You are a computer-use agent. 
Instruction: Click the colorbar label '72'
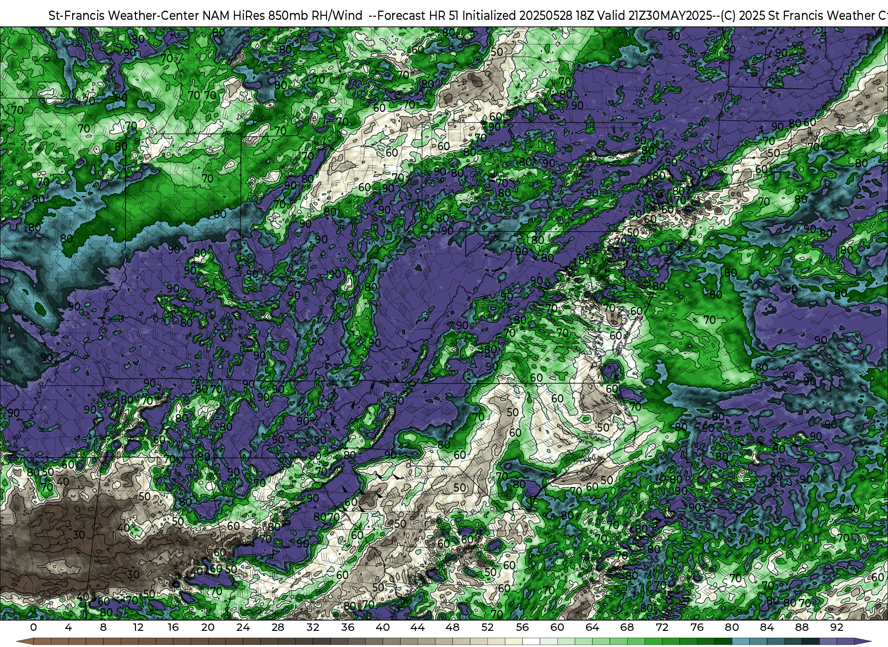tap(662, 627)
